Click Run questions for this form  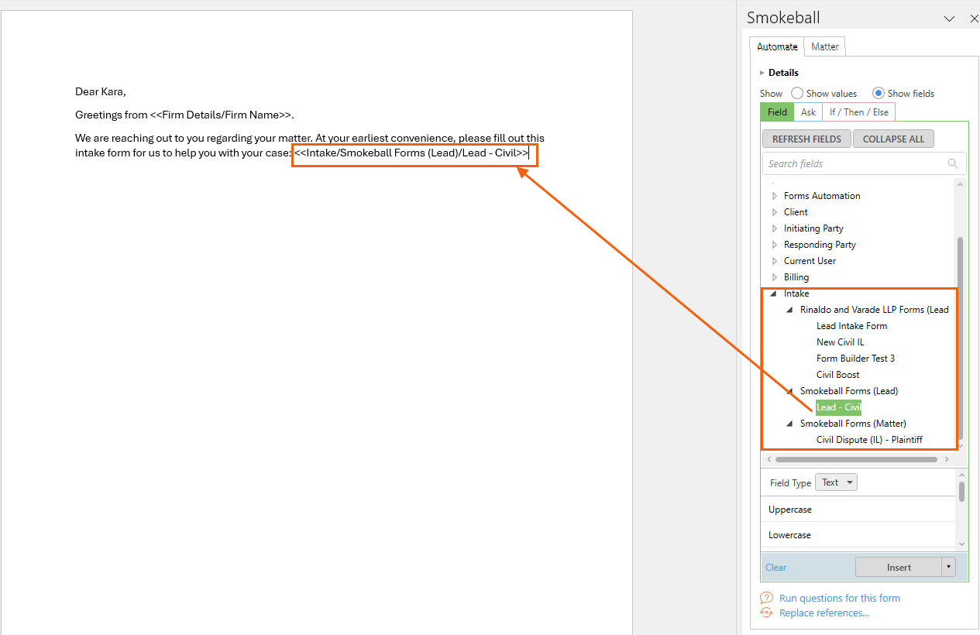pyautogui.click(x=840, y=598)
